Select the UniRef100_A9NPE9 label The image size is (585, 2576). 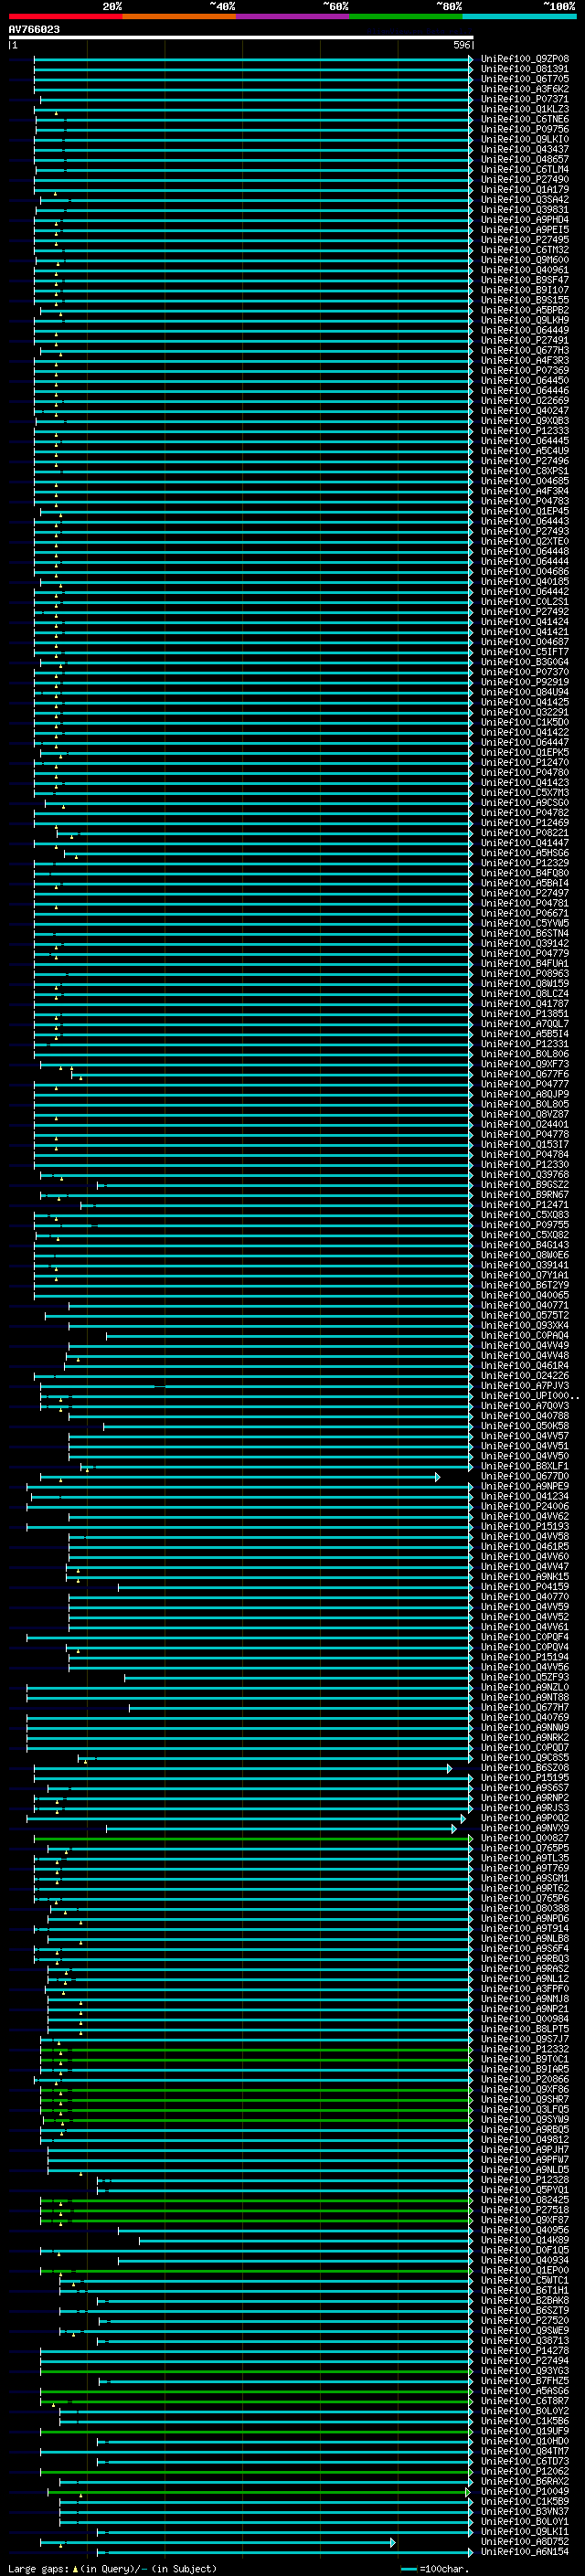525,1486
